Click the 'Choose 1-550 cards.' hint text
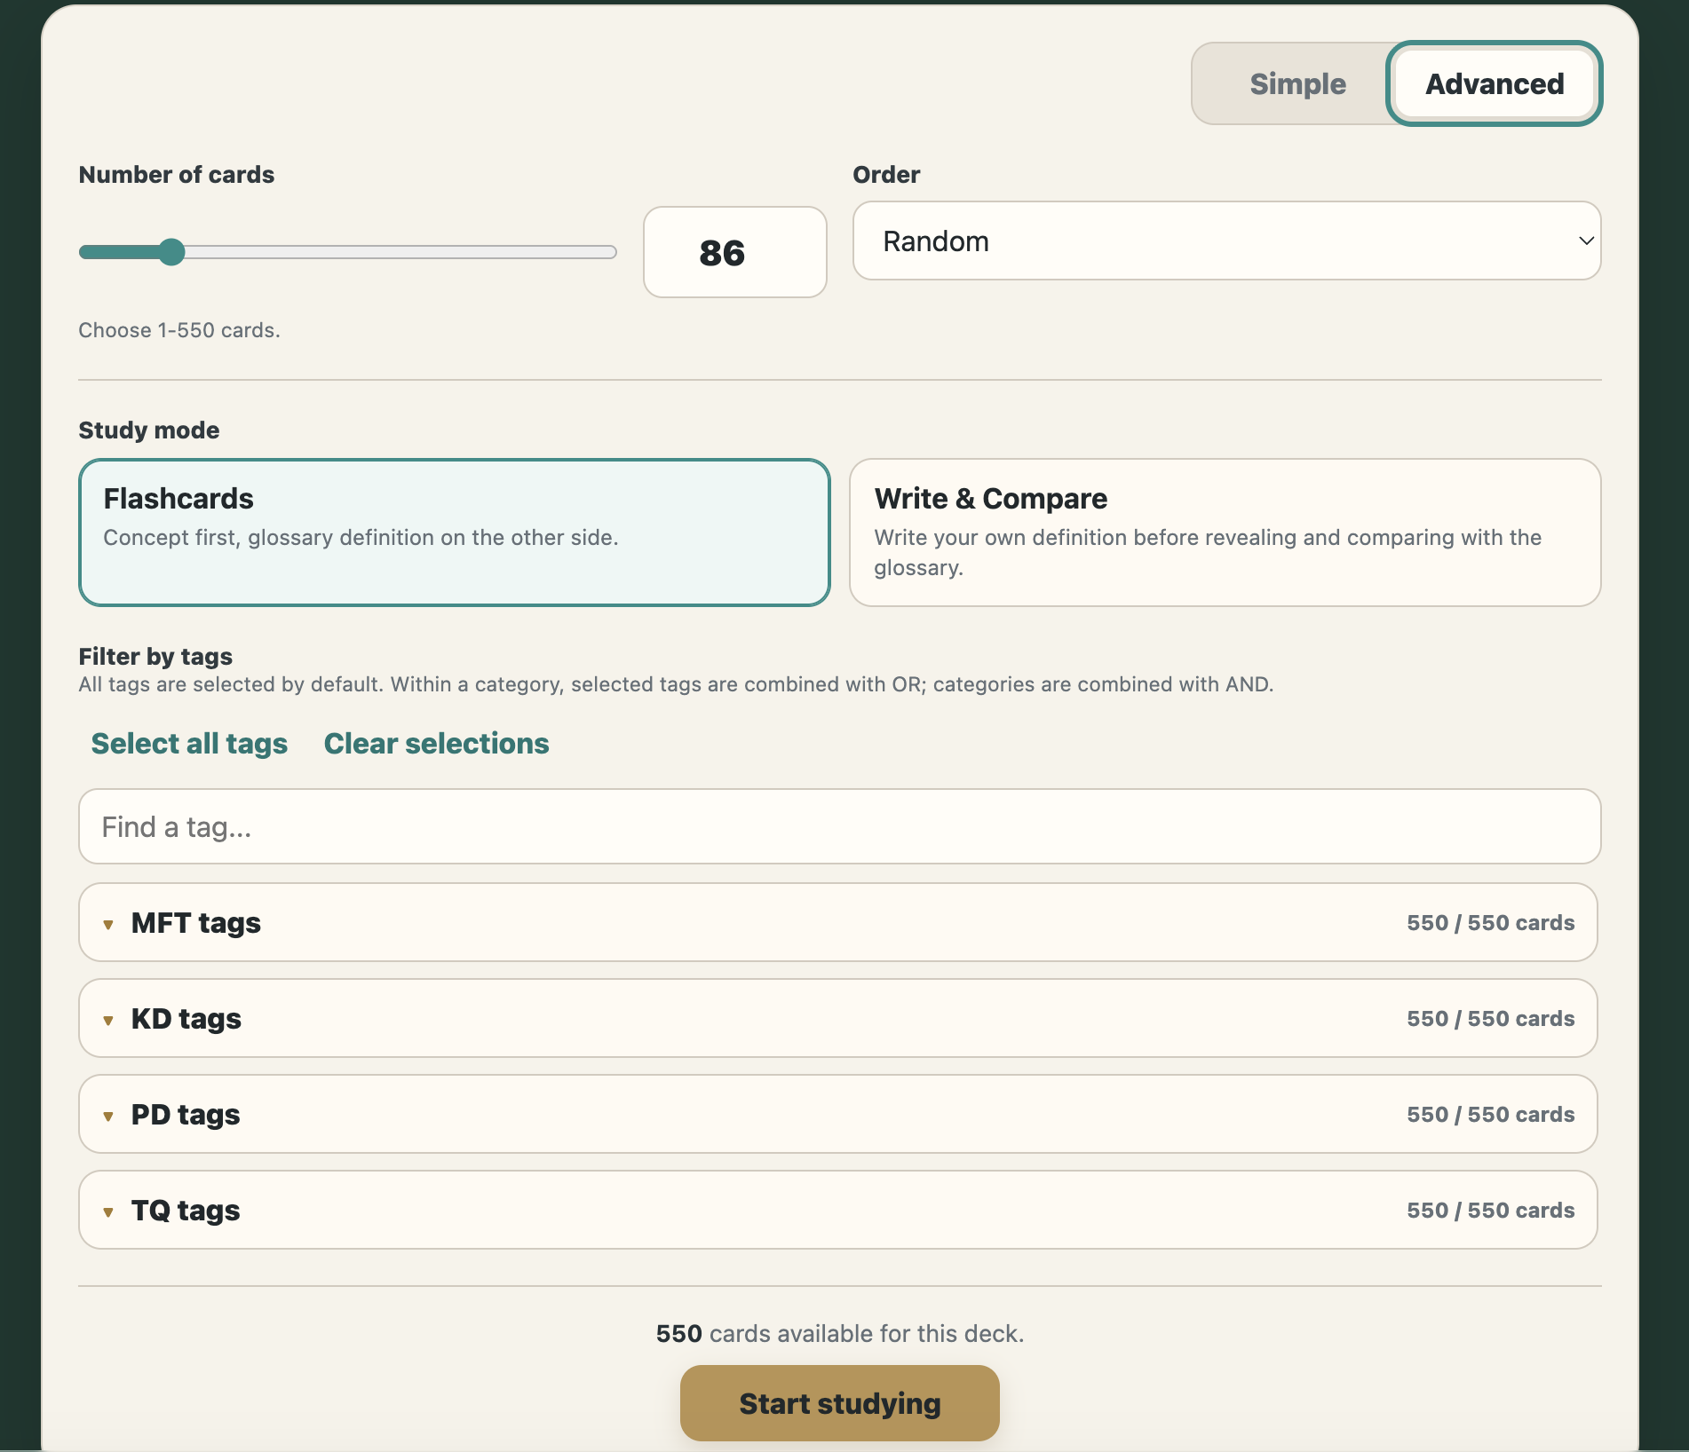The width and height of the screenshot is (1689, 1452). click(x=179, y=330)
